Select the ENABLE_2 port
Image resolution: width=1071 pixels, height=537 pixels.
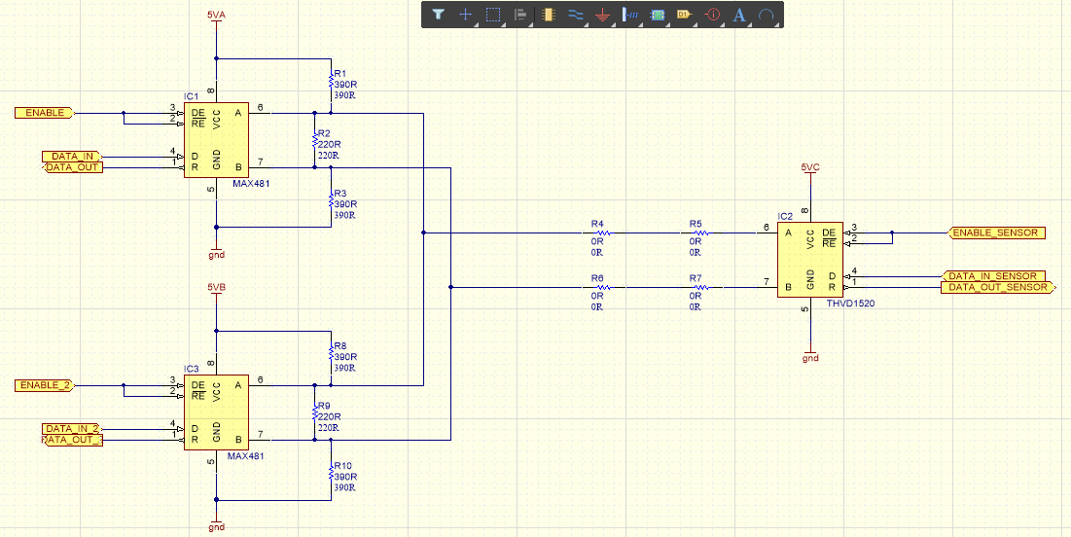(45, 385)
